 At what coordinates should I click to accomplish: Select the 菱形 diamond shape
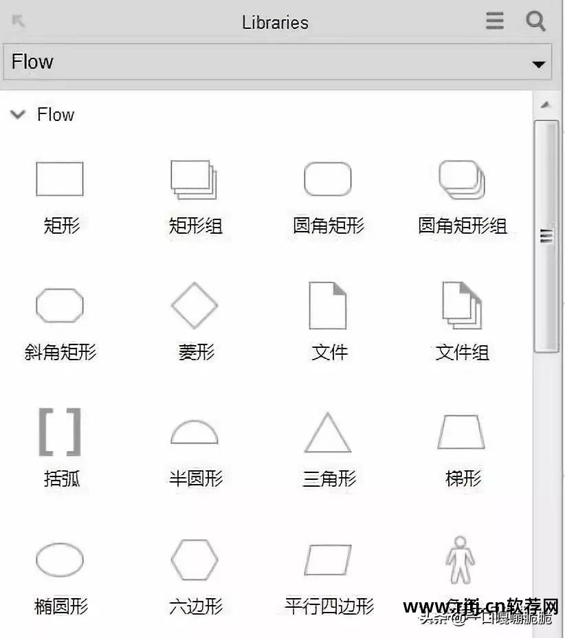(195, 305)
